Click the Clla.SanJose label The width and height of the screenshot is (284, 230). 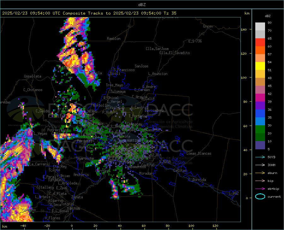point(157,49)
